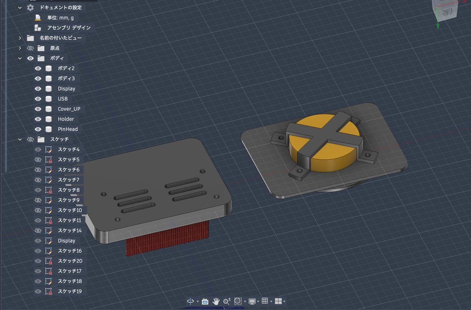Collapse the ドキュメントの設定 node
The height and width of the screenshot is (310, 471).
pos(20,7)
